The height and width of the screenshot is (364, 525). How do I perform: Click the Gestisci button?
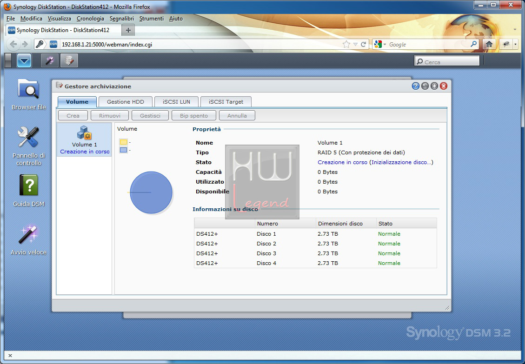150,116
